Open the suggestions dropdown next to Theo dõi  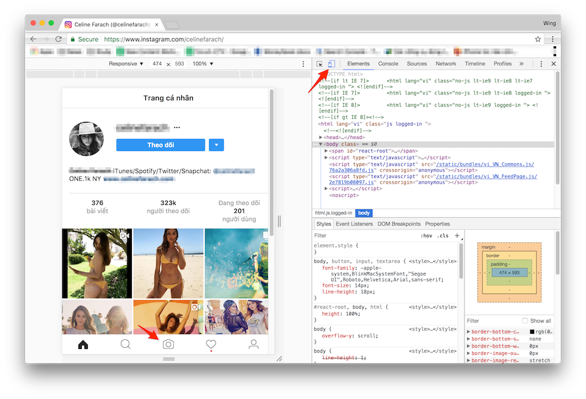tap(216, 145)
